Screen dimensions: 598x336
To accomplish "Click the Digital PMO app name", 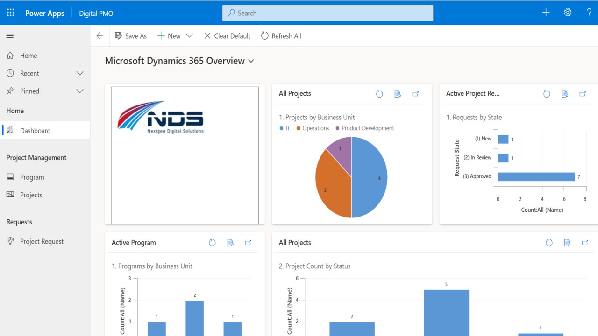I will pos(96,13).
